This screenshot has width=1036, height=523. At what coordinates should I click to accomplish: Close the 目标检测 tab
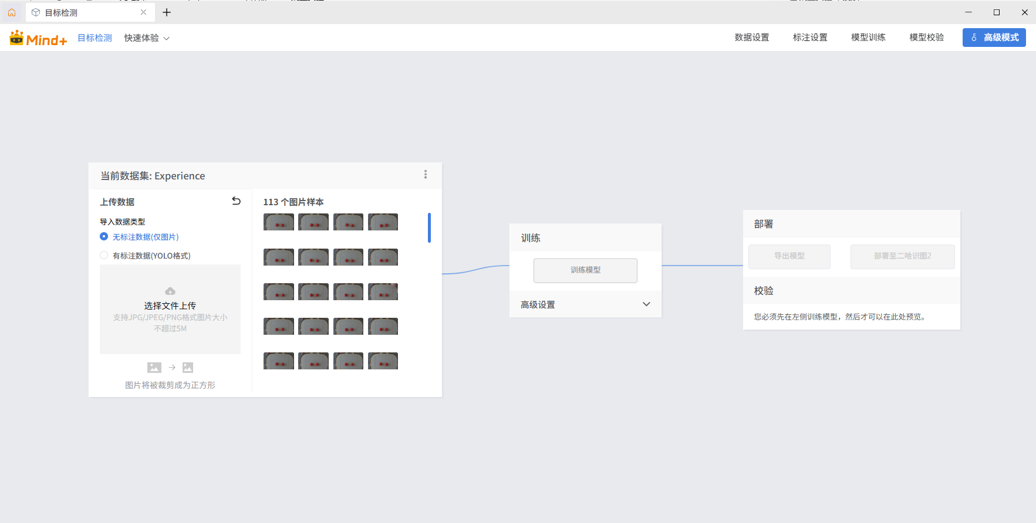tap(143, 12)
